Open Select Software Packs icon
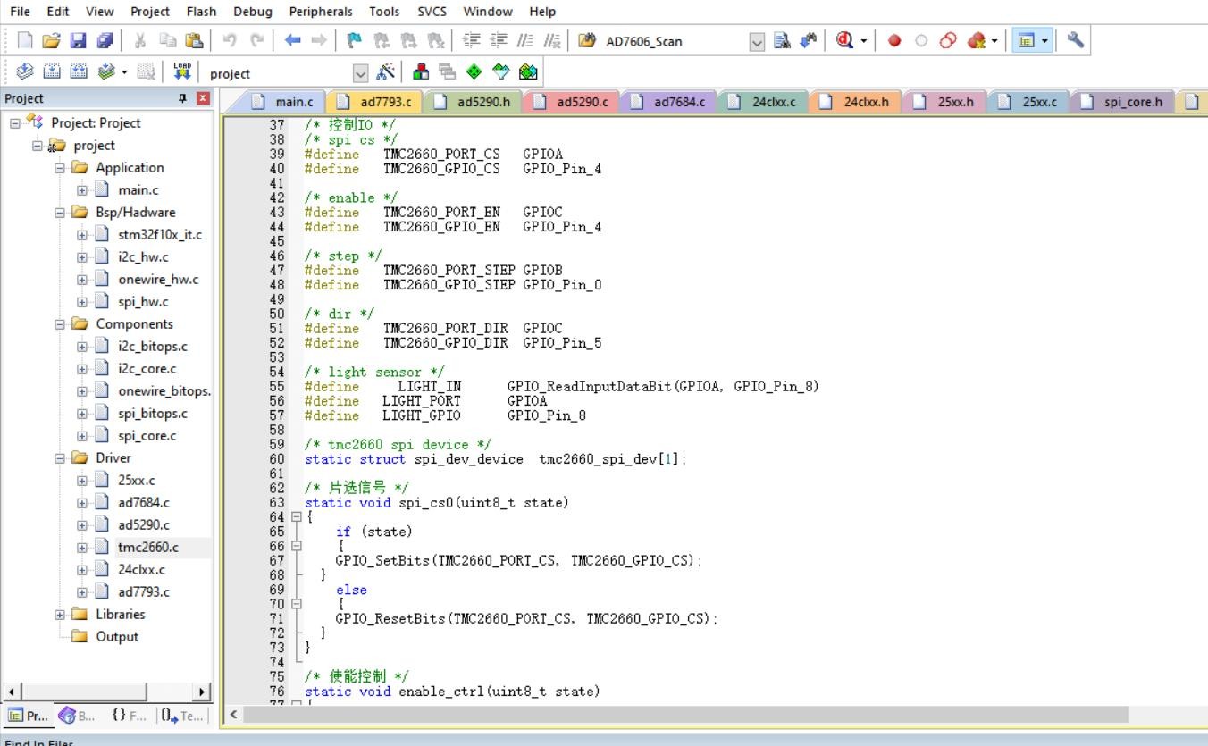The width and height of the screenshot is (1208, 746). point(501,72)
